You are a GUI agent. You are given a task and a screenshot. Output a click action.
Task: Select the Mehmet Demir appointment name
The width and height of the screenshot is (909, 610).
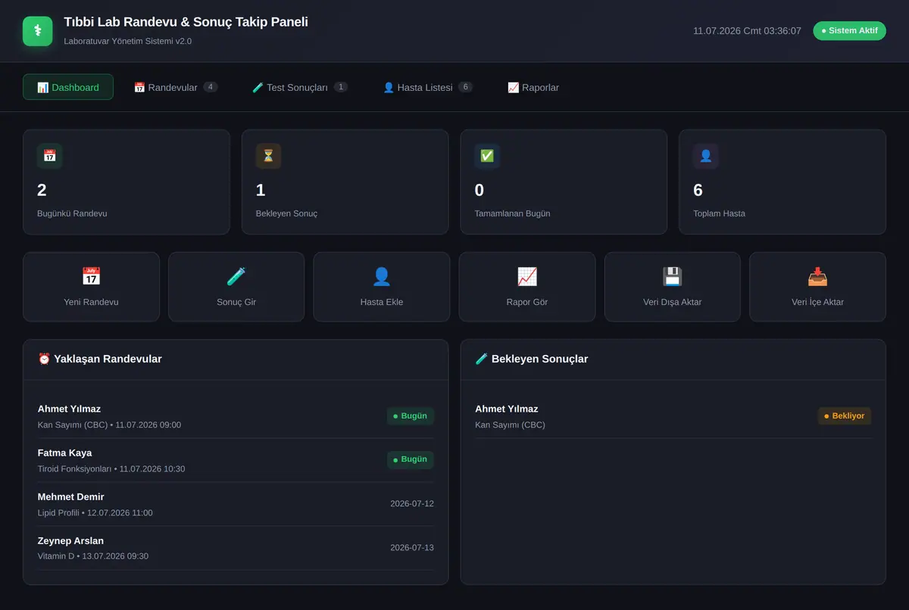pos(71,496)
